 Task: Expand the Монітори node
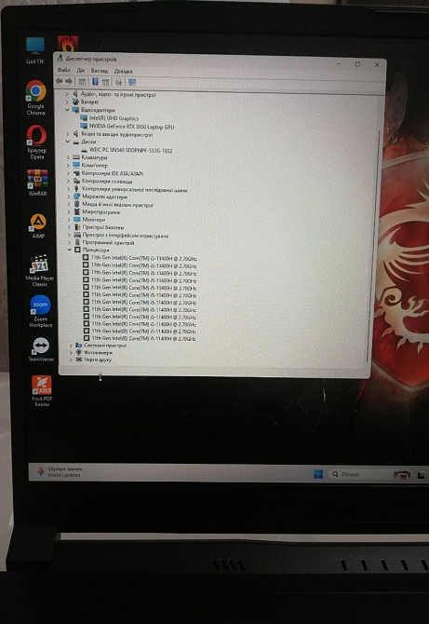[69, 220]
